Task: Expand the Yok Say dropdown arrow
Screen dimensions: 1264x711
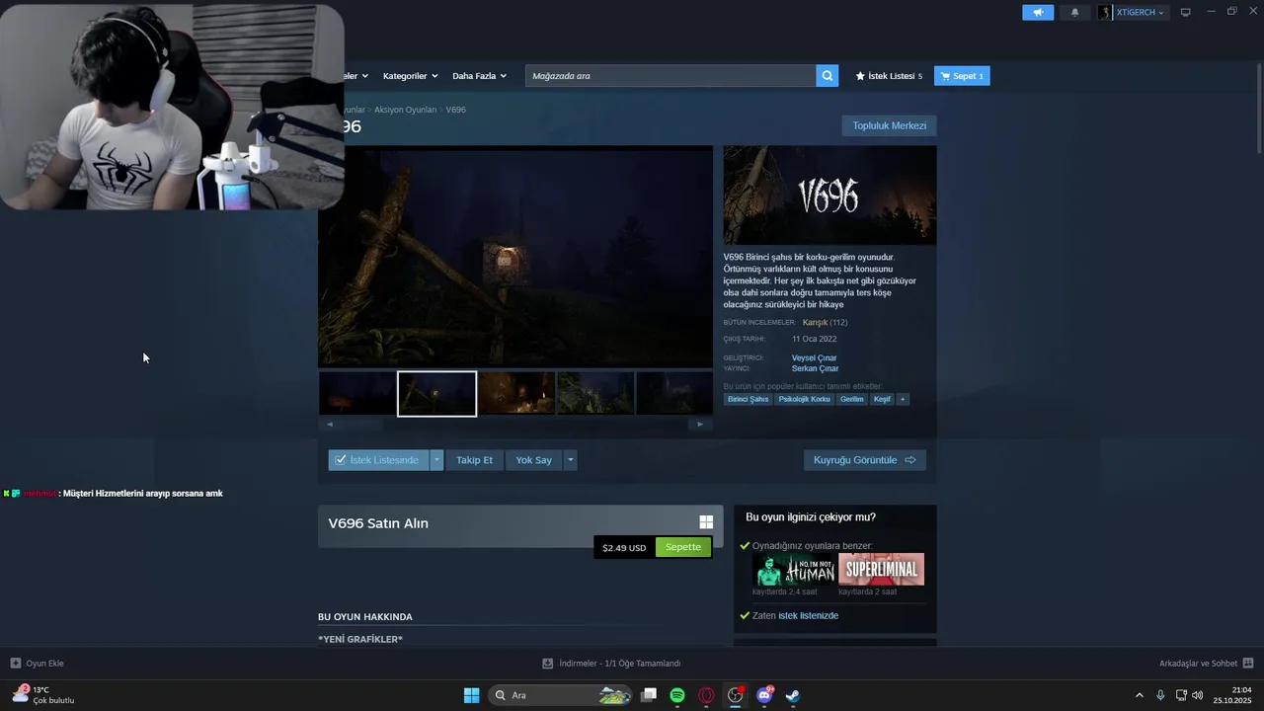Action: pyautogui.click(x=570, y=460)
